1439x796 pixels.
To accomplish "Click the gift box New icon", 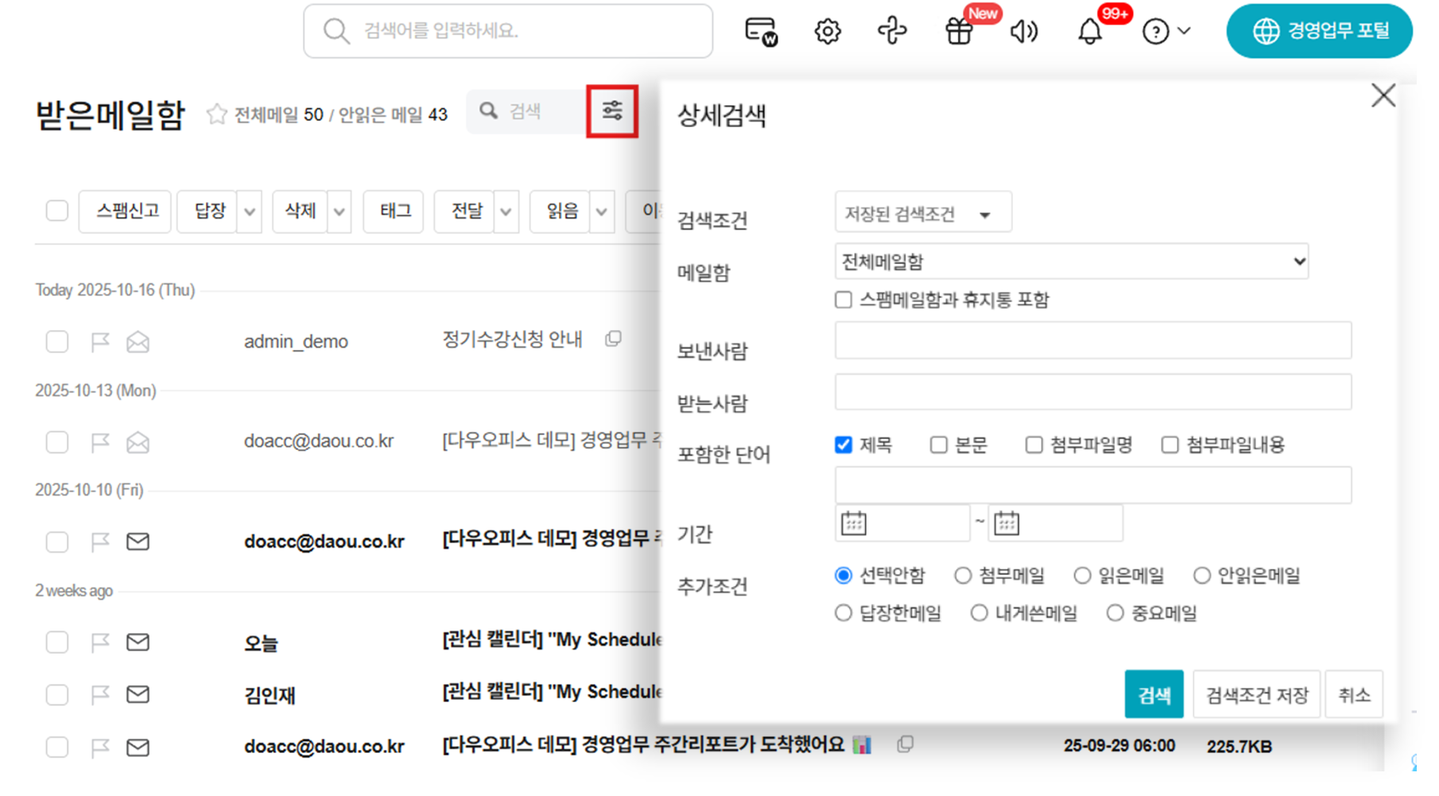I will pos(959,32).
